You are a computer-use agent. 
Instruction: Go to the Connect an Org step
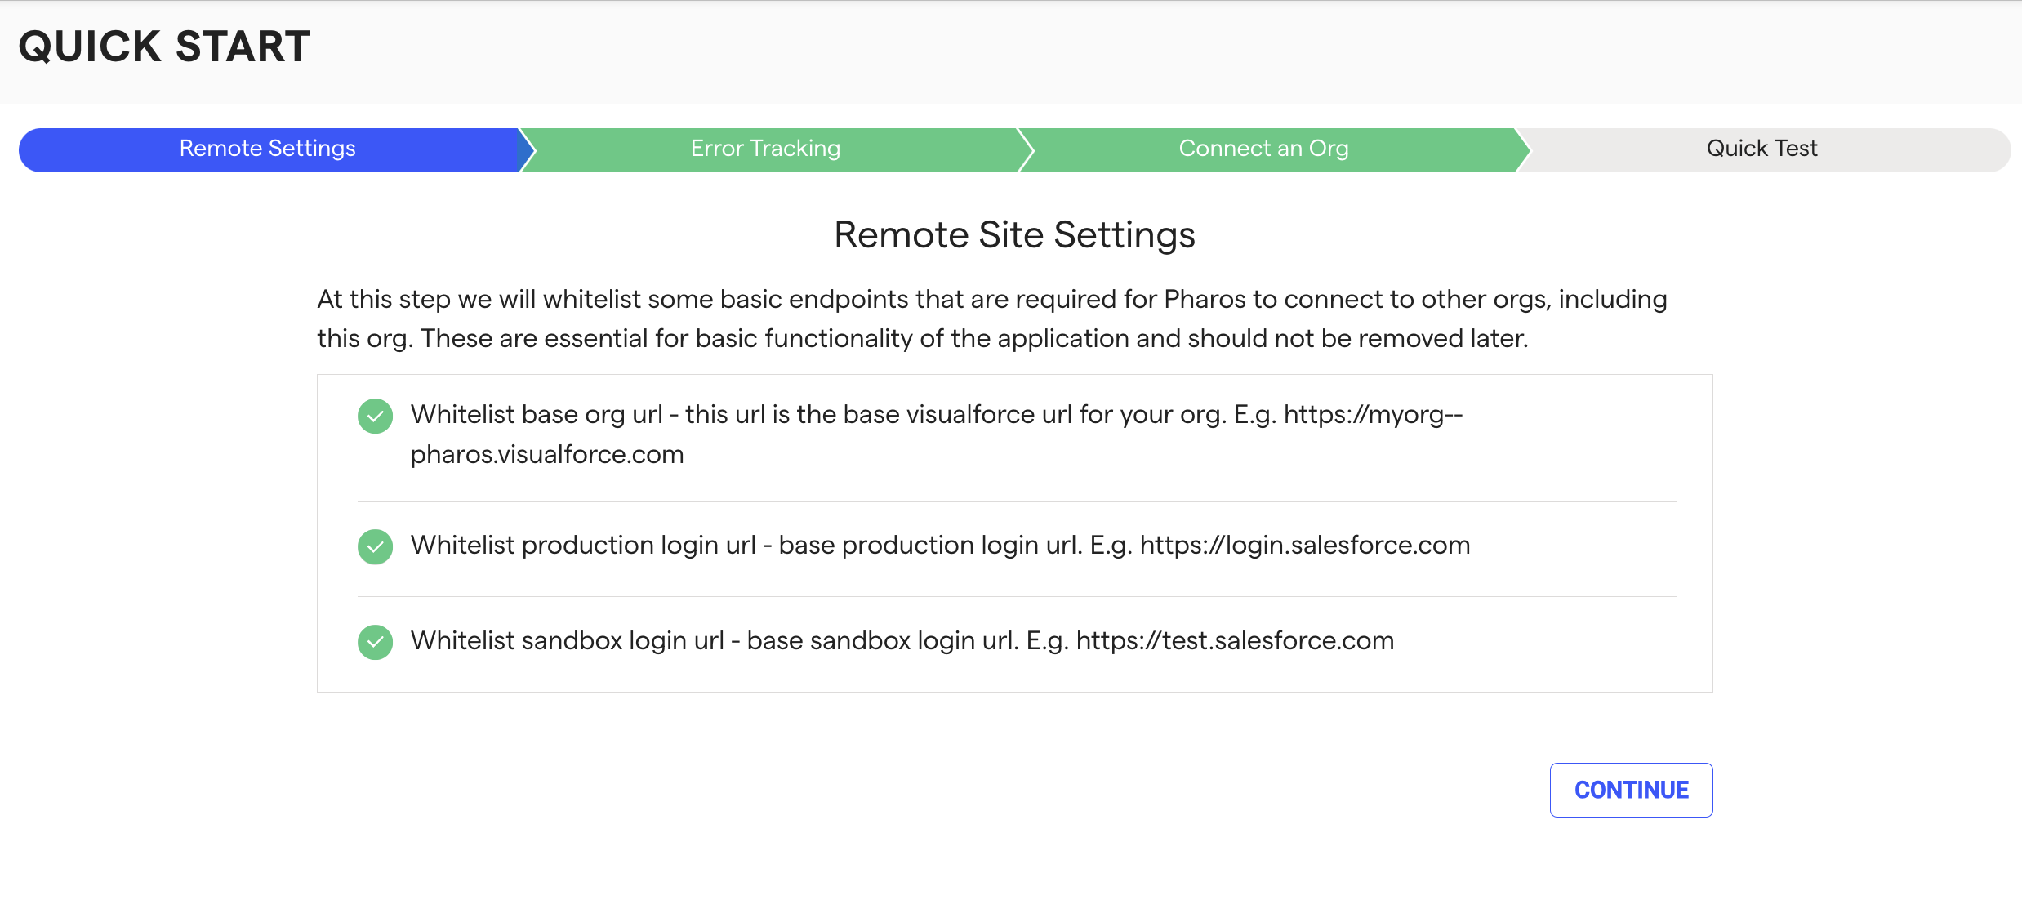coord(1263,149)
